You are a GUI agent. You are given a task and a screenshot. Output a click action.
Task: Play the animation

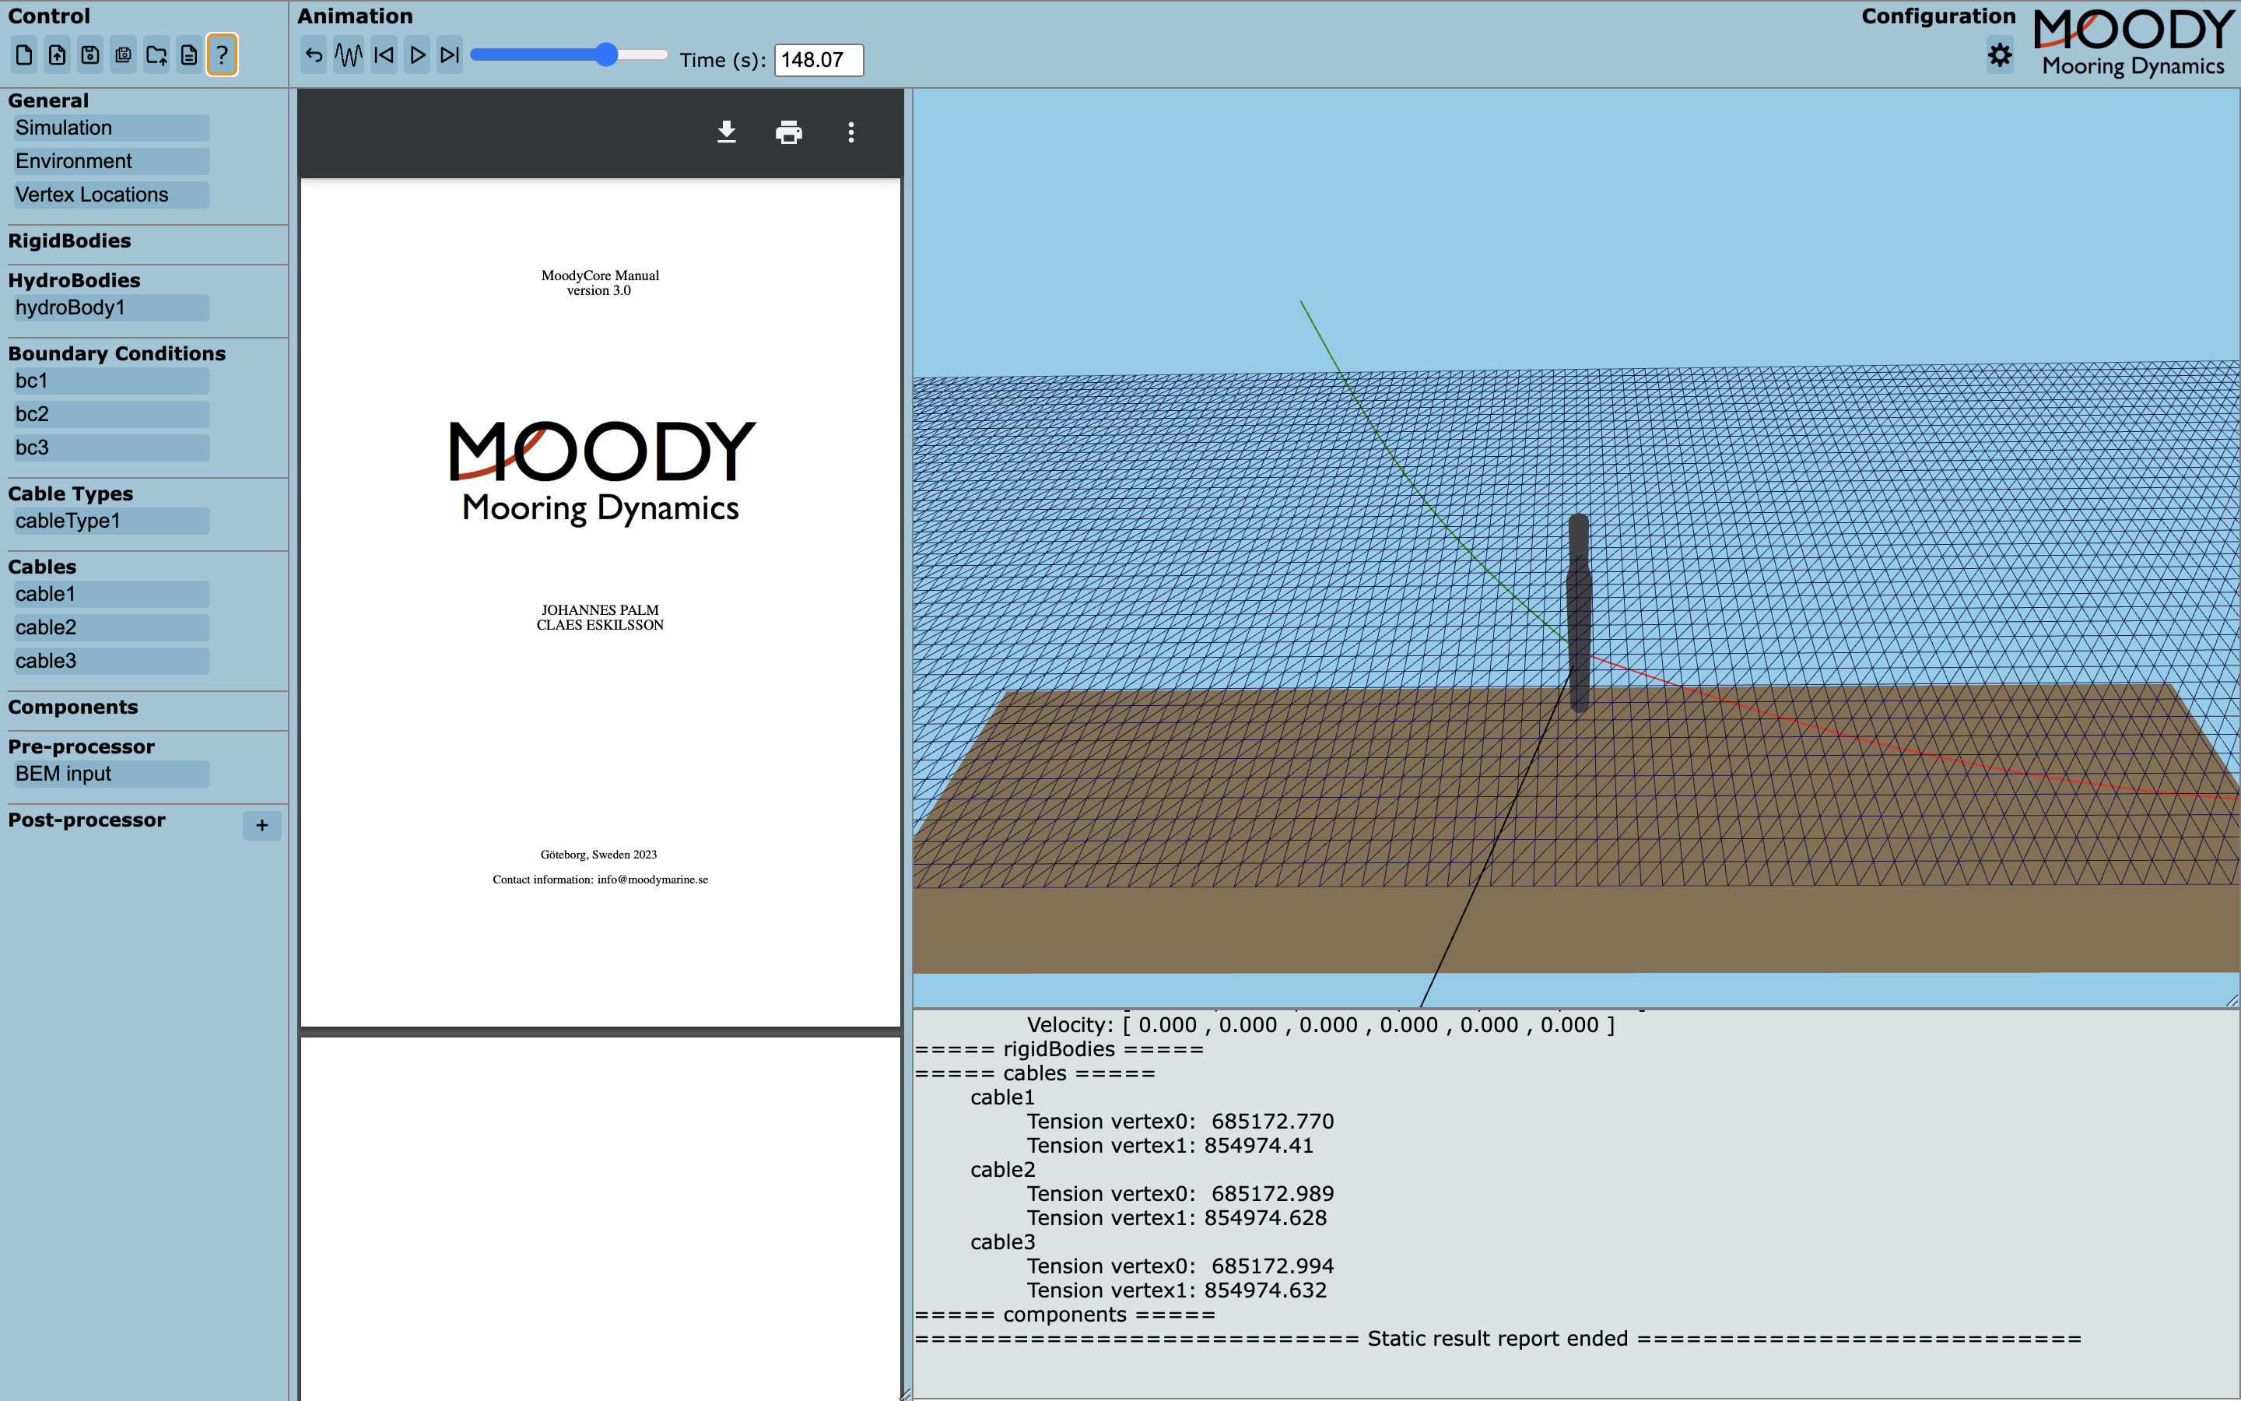point(417,55)
